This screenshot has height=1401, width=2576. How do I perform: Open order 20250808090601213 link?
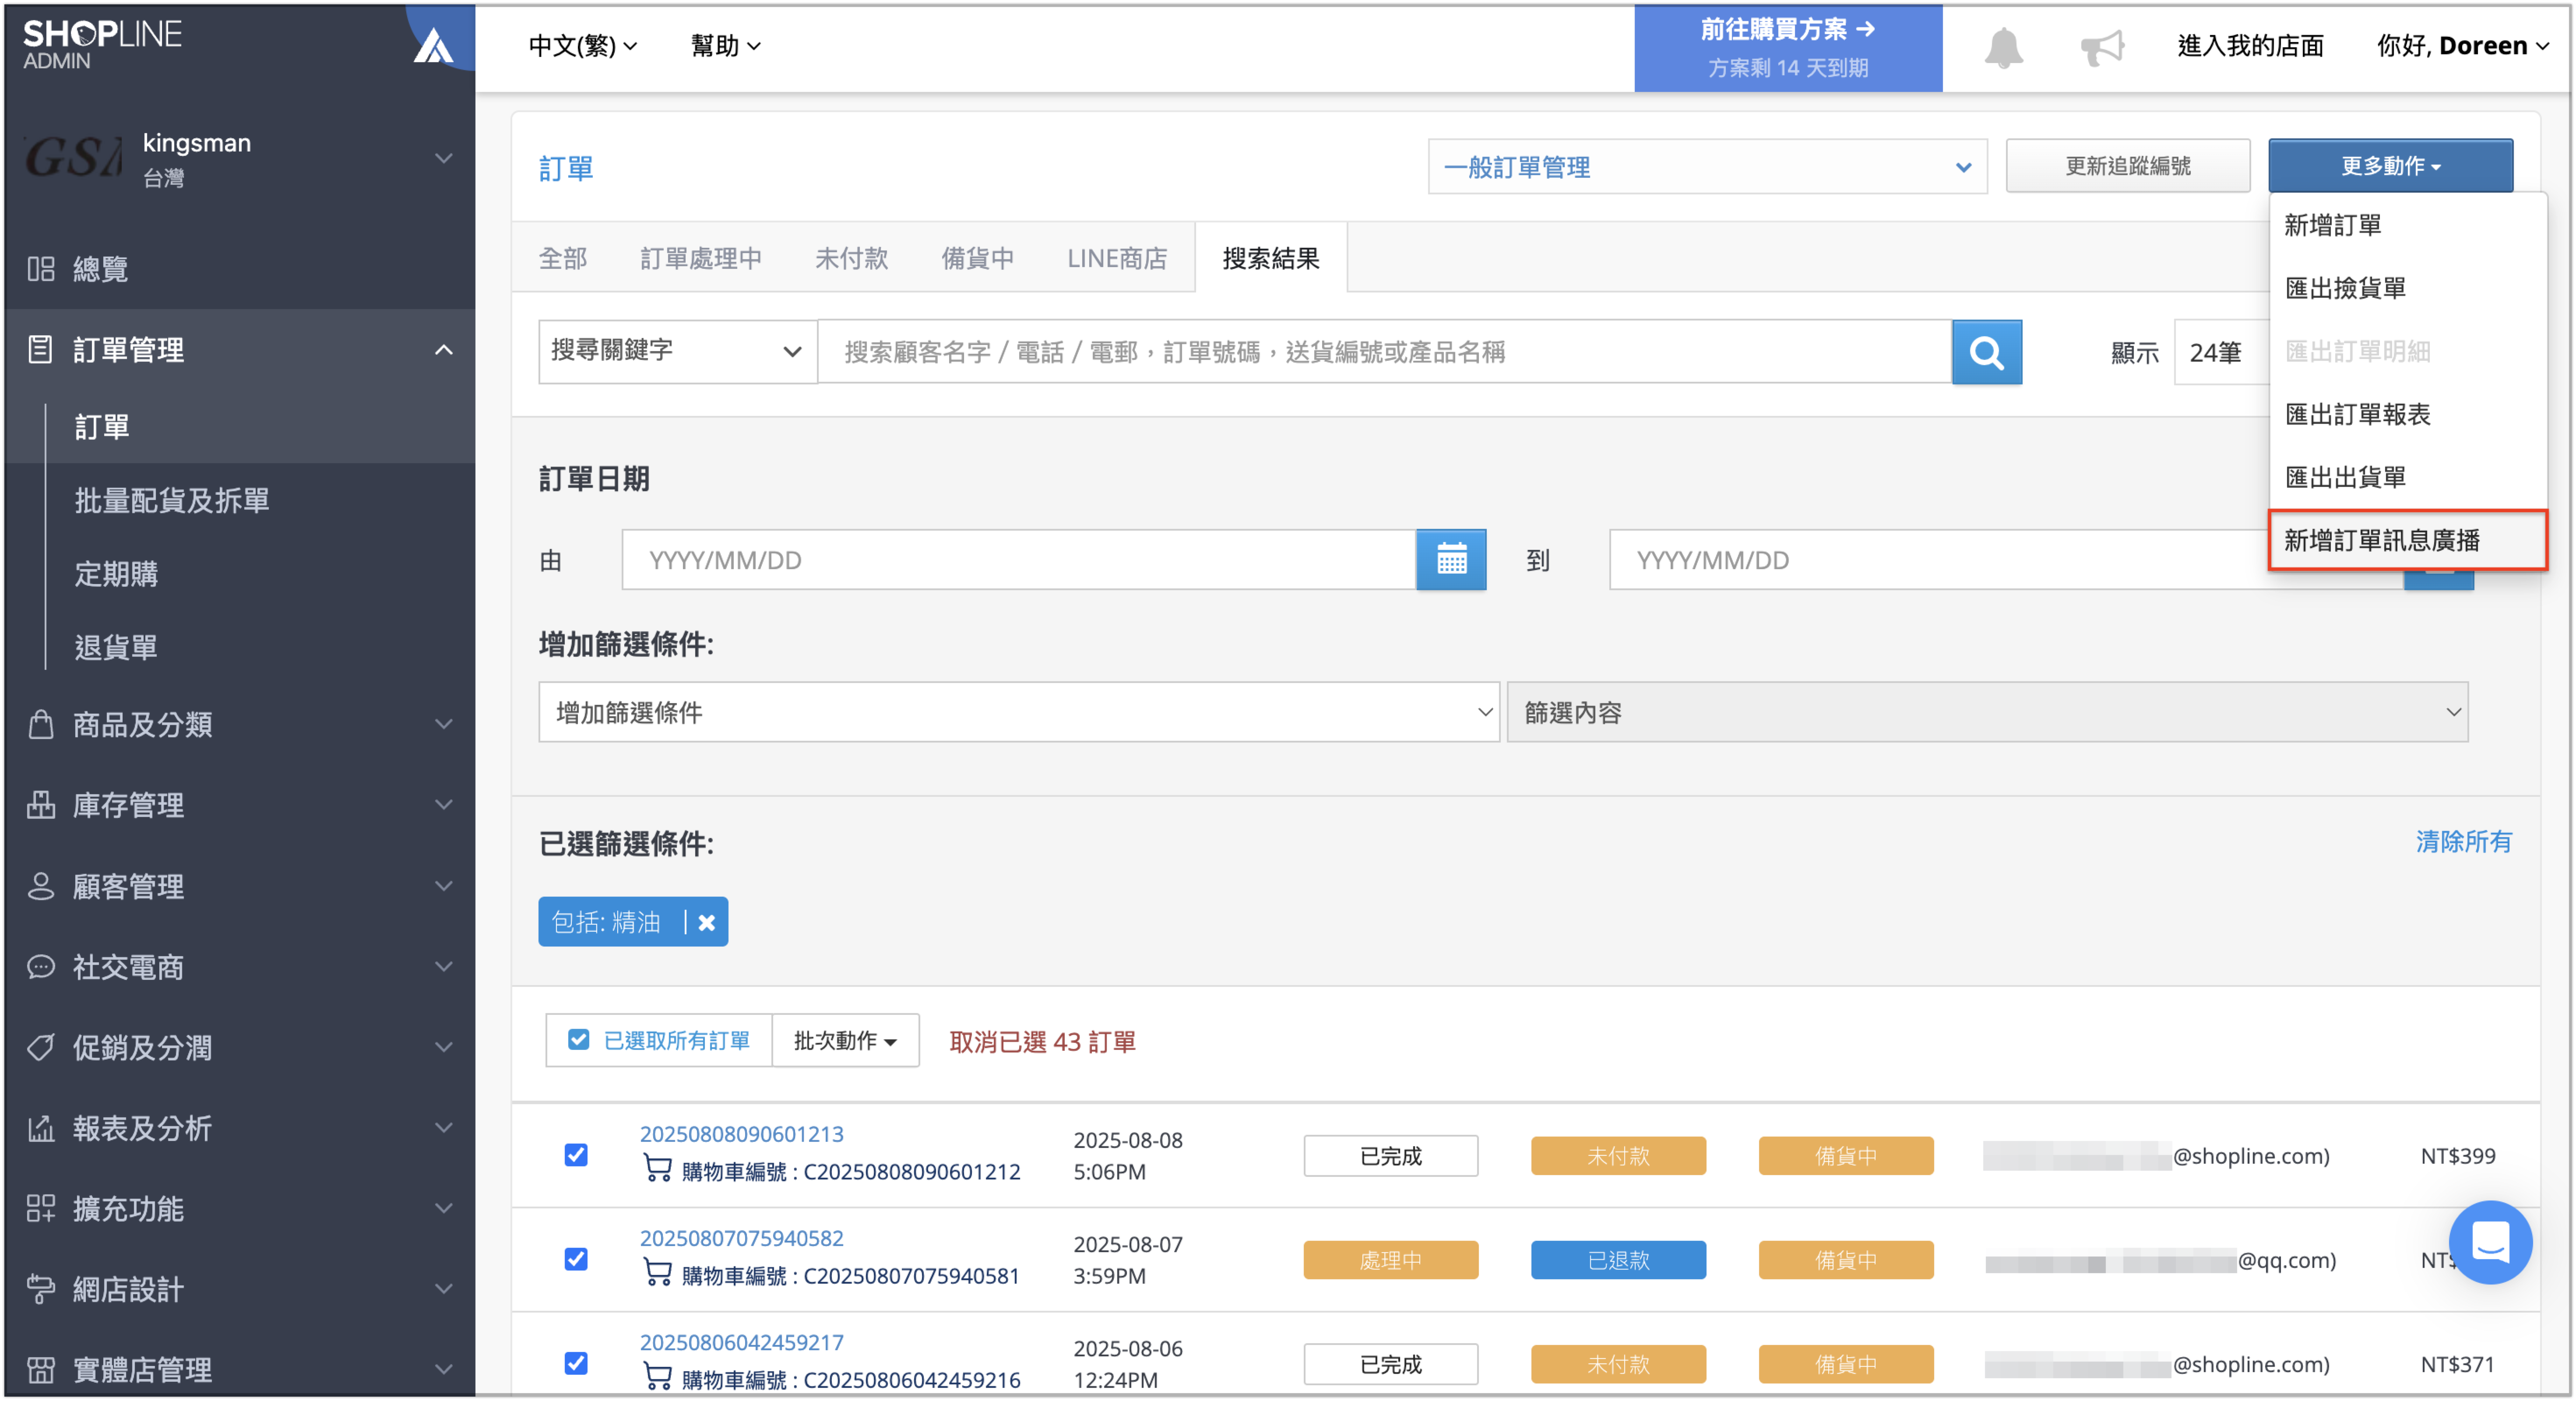pyautogui.click(x=741, y=1133)
